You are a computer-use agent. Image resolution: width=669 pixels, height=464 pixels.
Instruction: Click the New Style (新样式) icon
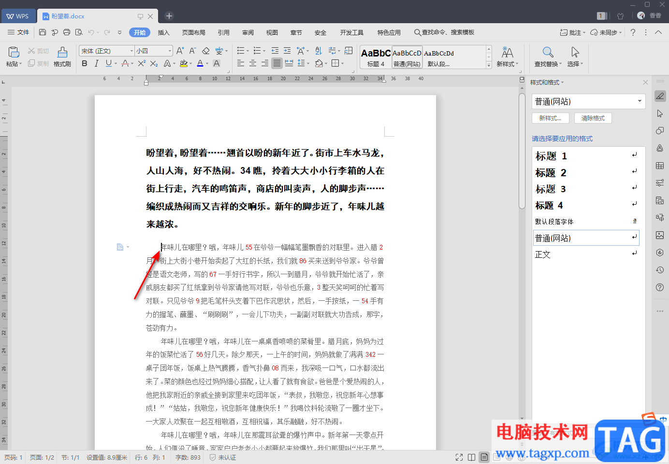click(x=507, y=52)
